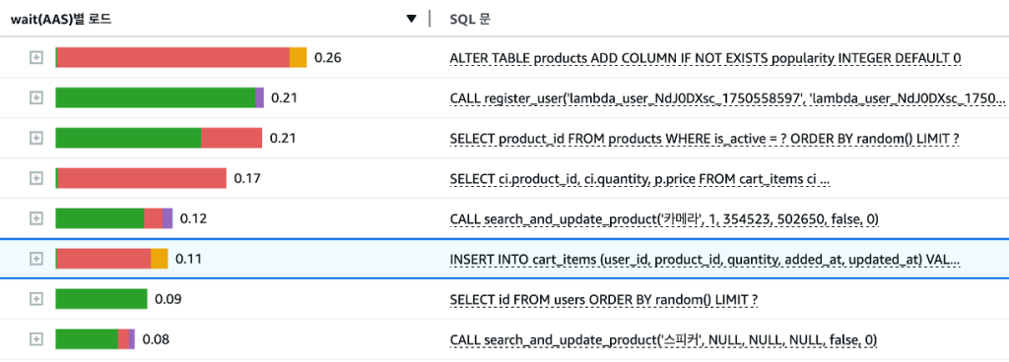Open SELECT product_id FROM products statement
Image resolution: width=1009 pixels, height=362 pixels.
click(x=705, y=139)
